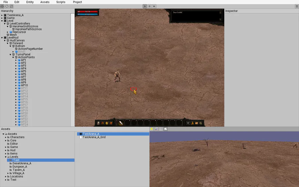Collapse the TurnsPanel node
The image size is (299, 187).
(x=11, y=54)
